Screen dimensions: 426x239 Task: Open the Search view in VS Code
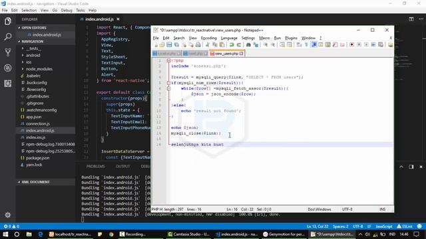7,37
